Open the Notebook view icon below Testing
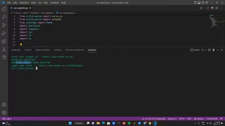 [4, 57]
